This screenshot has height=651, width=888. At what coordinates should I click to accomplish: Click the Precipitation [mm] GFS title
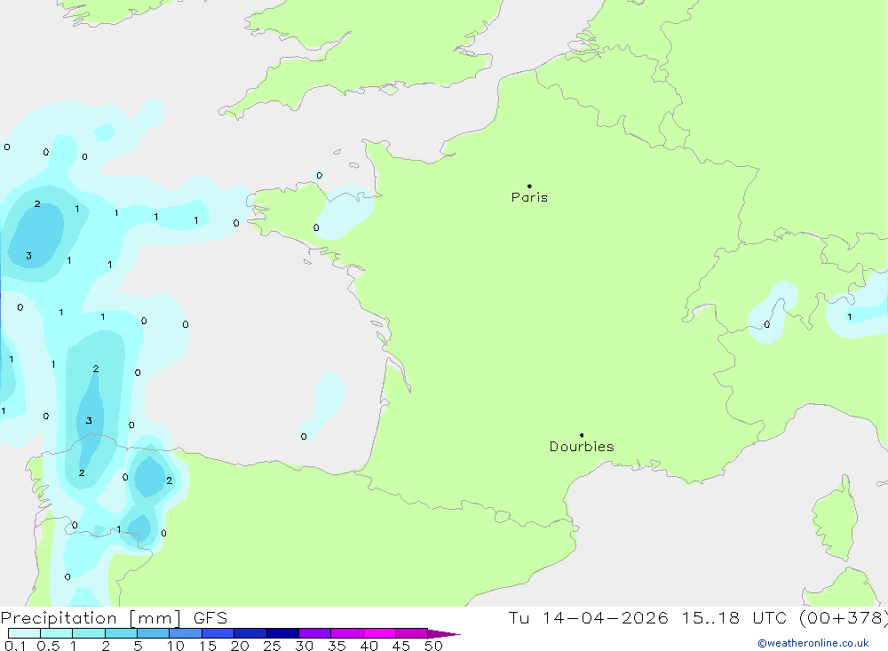click(x=114, y=618)
